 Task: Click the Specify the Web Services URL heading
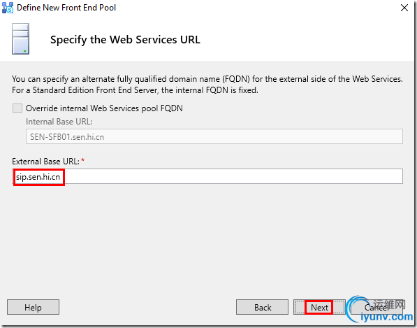pyautogui.click(x=125, y=40)
